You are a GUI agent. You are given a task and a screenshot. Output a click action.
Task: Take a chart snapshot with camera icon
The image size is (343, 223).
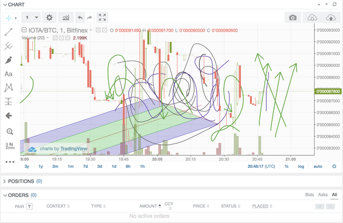click(x=293, y=18)
